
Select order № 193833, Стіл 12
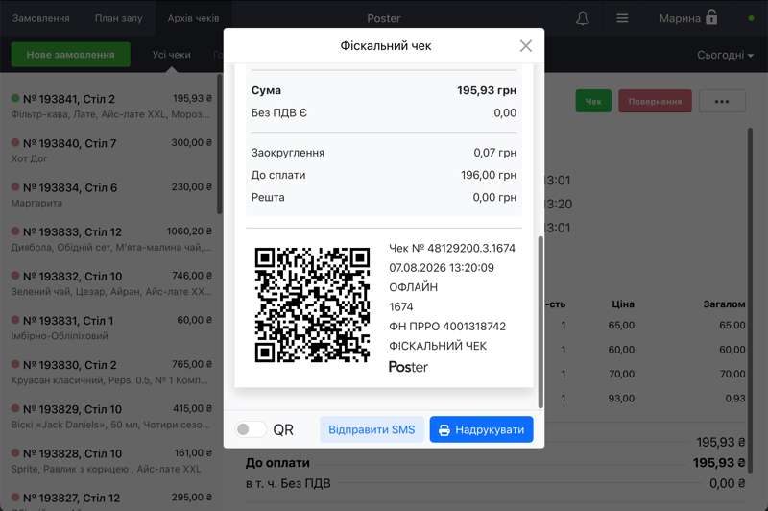(111, 239)
